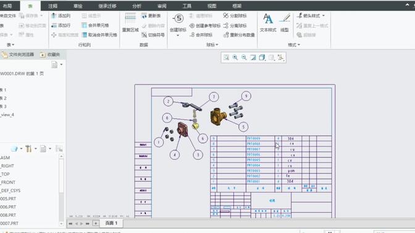Screen dimensions: 415x233
Task: Switch to the 分析 analysis tab
Action: [x=136, y=6]
